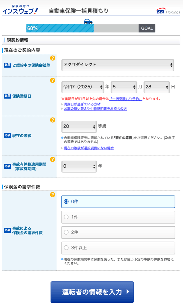Click the SBI Holdings logo
183x306 pixels.
[168, 11]
